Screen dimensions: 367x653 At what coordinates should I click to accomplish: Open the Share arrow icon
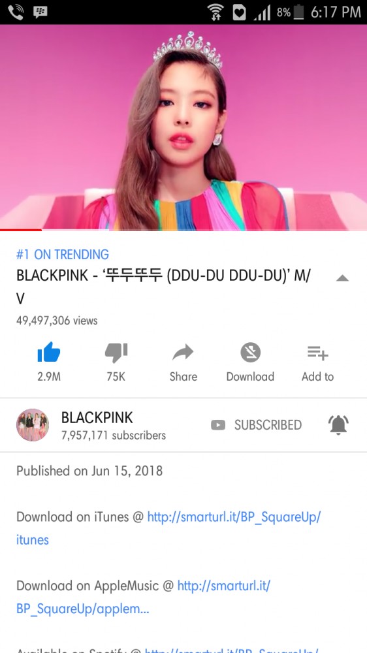pos(183,353)
